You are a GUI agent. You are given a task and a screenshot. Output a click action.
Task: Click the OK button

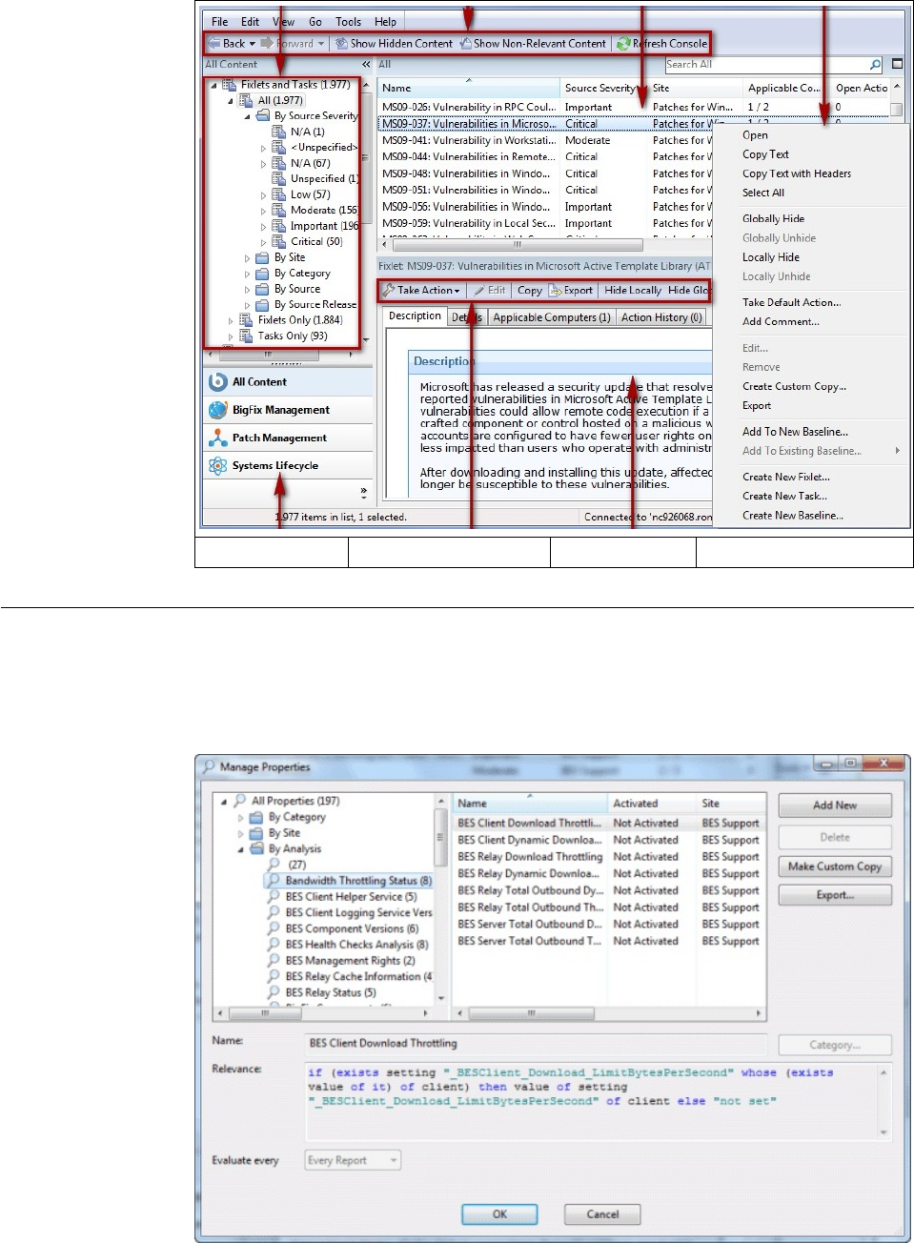tap(499, 1214)
